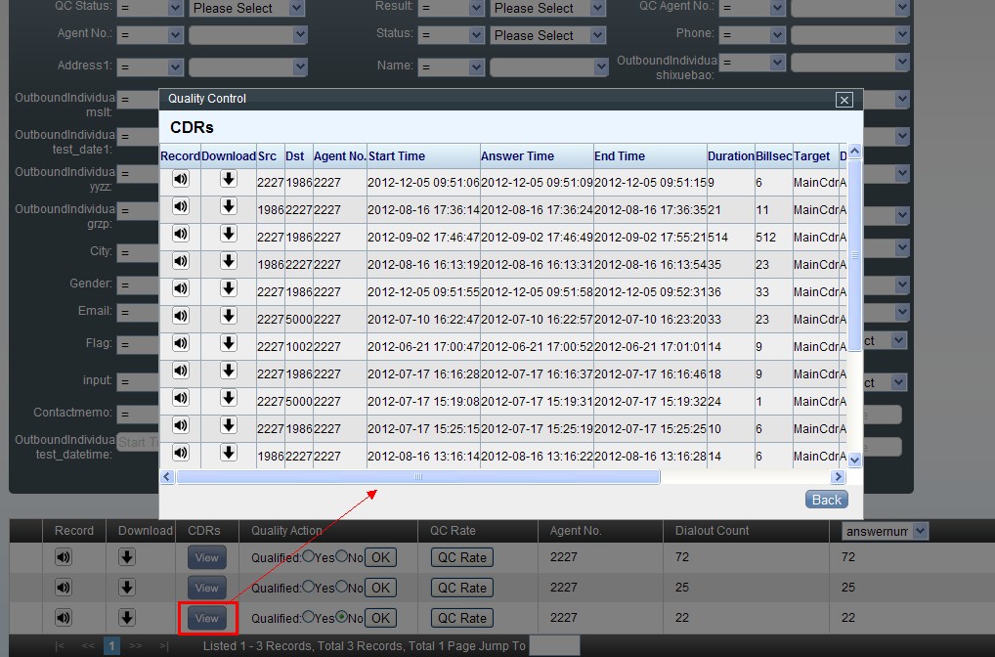Select Qualified Yes in the Dialout 22 row
This screenshot has height=657, width=995.
point(309,617)
